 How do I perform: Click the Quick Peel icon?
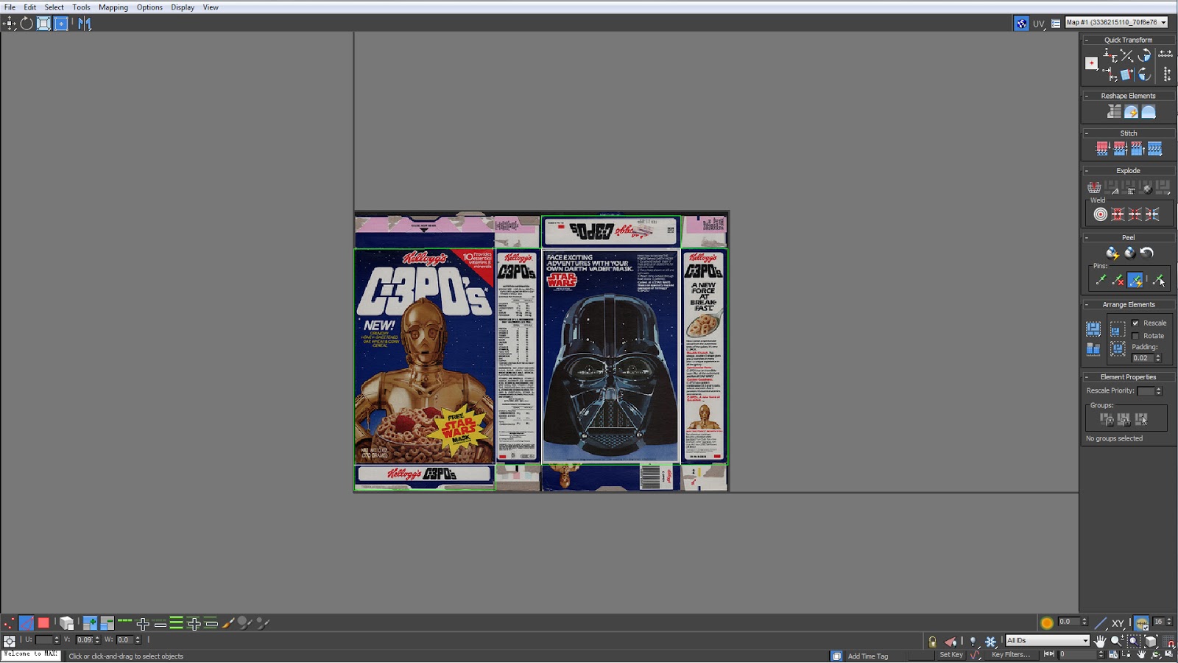[1112, 253]
